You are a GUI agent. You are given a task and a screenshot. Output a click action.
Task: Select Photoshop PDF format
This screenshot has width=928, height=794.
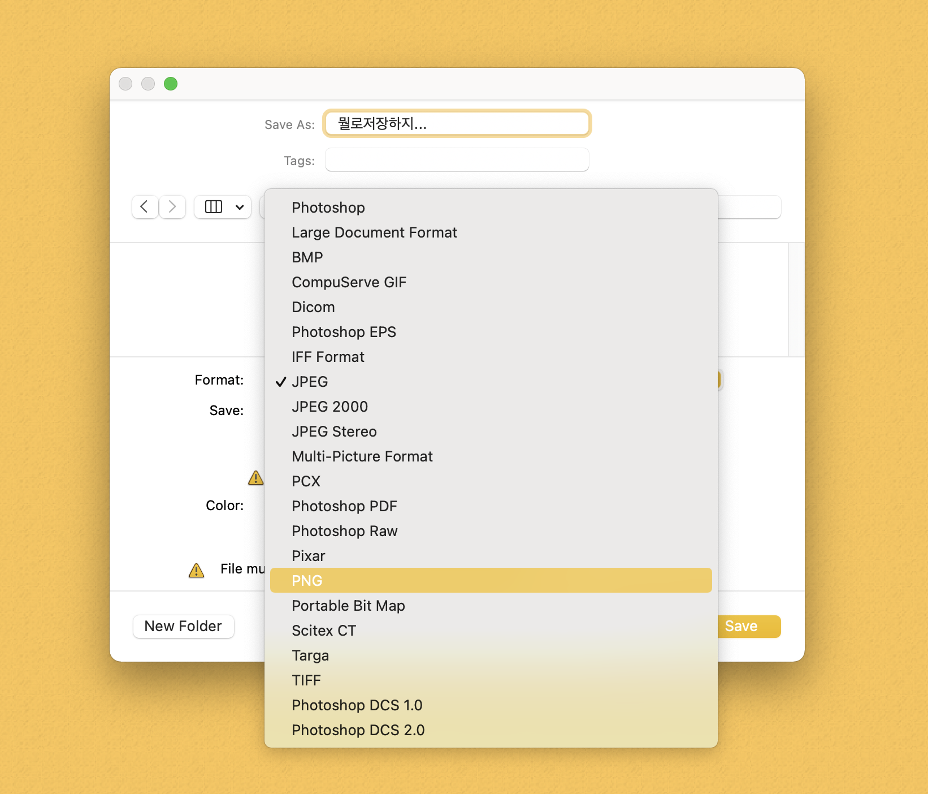click(x=491, y=506)
